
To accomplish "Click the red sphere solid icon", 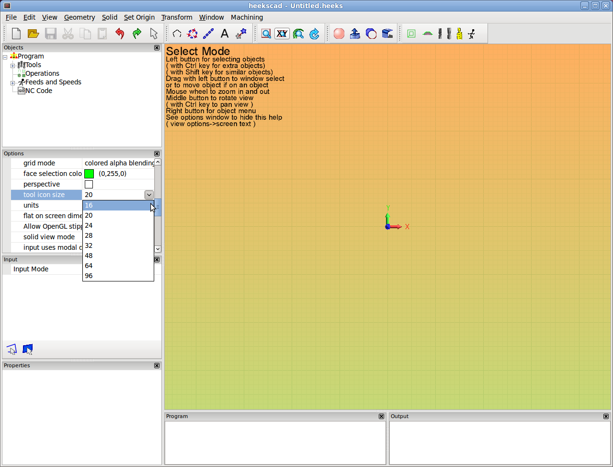I will point(339,34).
